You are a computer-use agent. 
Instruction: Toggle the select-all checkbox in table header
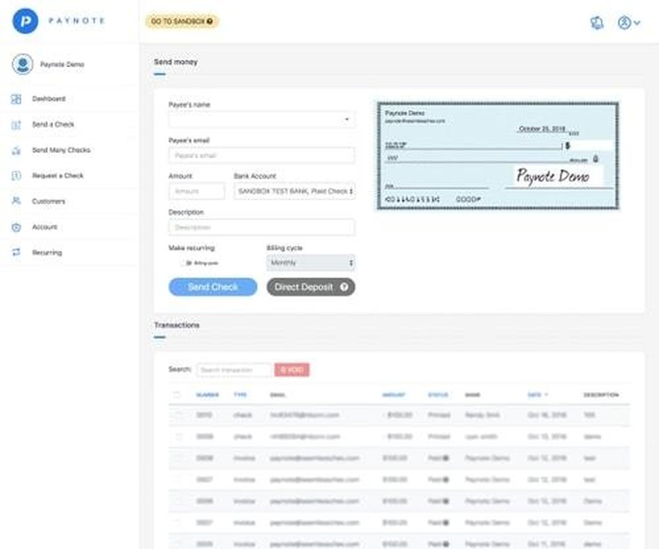177,395
